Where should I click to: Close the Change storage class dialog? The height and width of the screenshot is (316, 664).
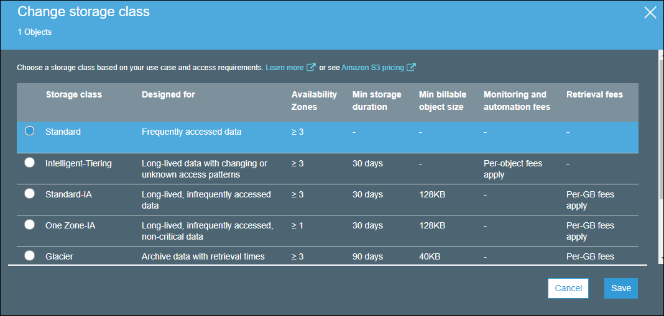point(650,12)
